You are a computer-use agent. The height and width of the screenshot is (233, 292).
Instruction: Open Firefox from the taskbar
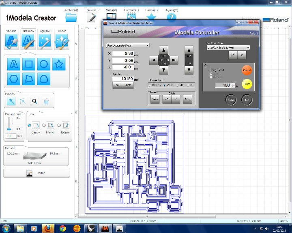pos(48,229)
